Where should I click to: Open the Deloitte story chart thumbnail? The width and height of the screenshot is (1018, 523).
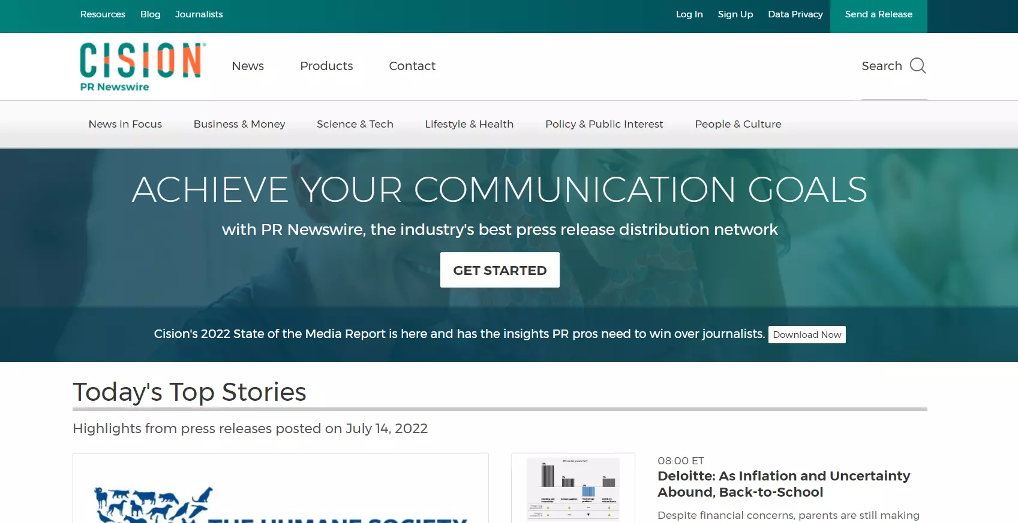click(x=573, y=488)
